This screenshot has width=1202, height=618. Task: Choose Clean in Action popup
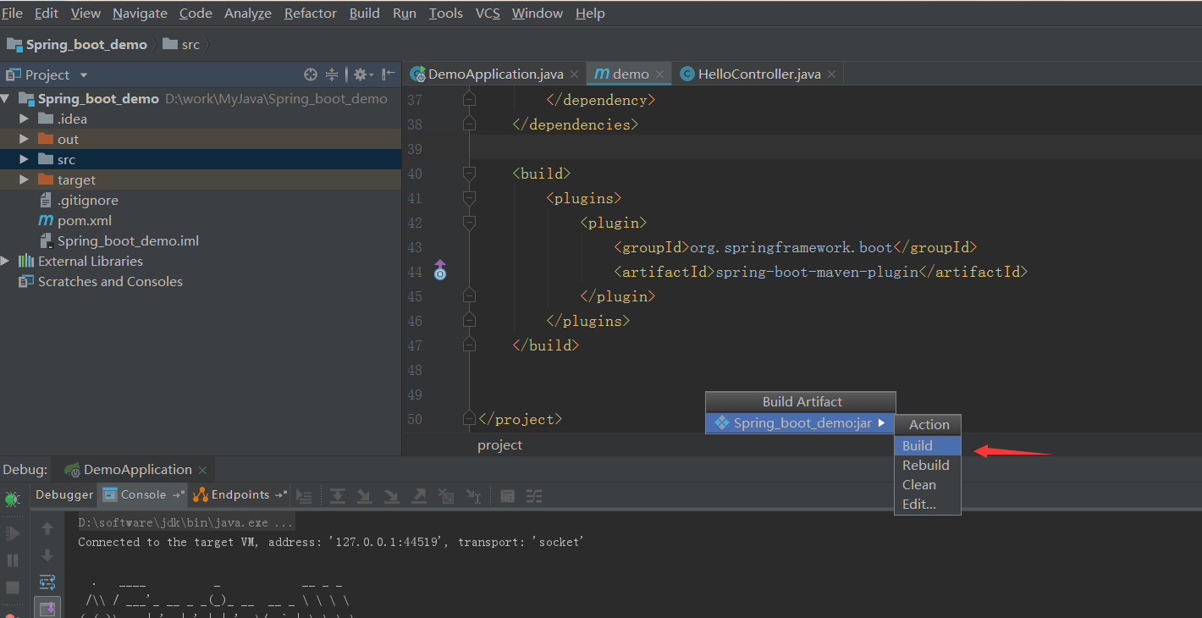927,485
